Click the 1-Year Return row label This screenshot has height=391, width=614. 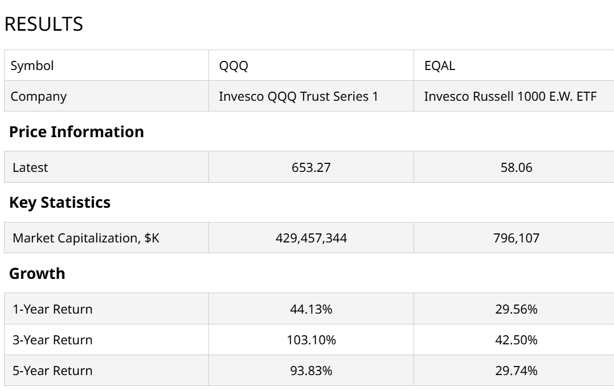point(52,309)
